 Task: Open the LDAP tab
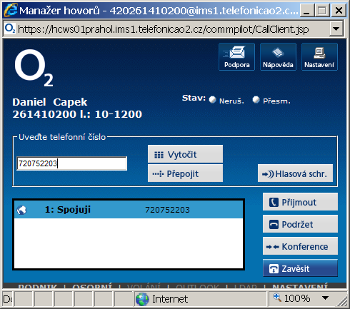click(246, 286)
